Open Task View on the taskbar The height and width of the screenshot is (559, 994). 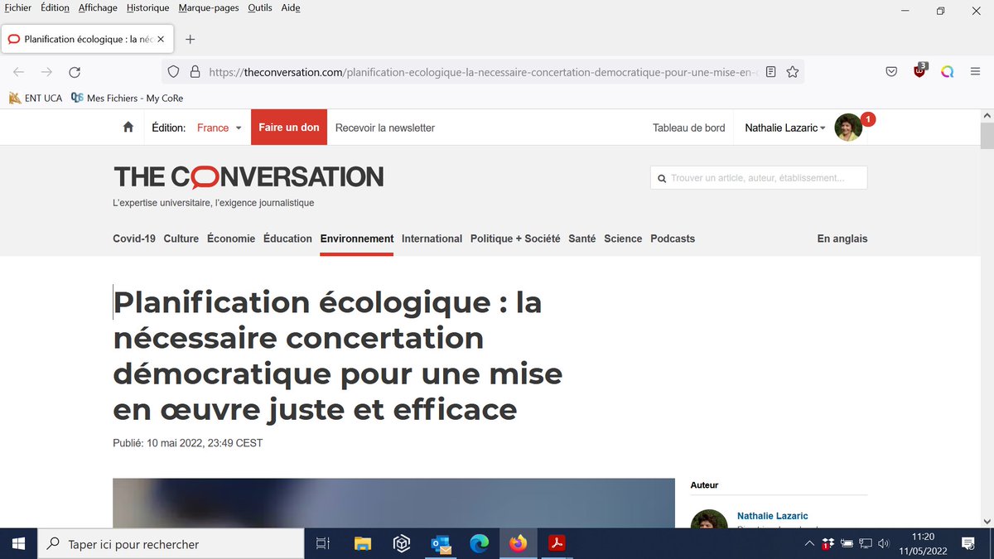[323, 543]
